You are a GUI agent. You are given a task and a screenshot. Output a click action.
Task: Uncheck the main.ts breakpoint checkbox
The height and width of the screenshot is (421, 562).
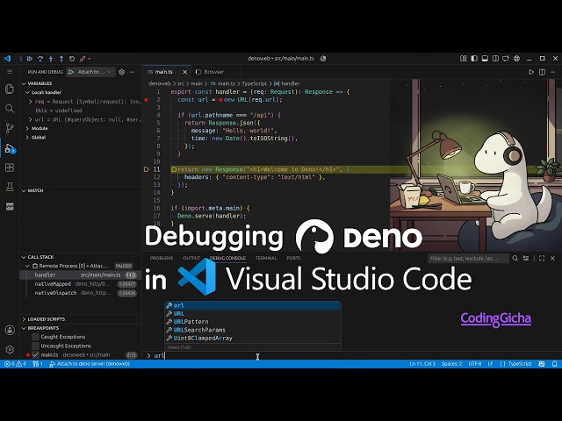point(35,354)
